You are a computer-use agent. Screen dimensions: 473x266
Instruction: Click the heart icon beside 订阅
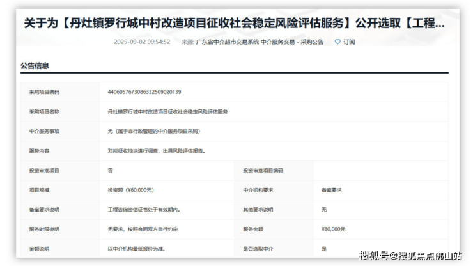click(337, 42)
